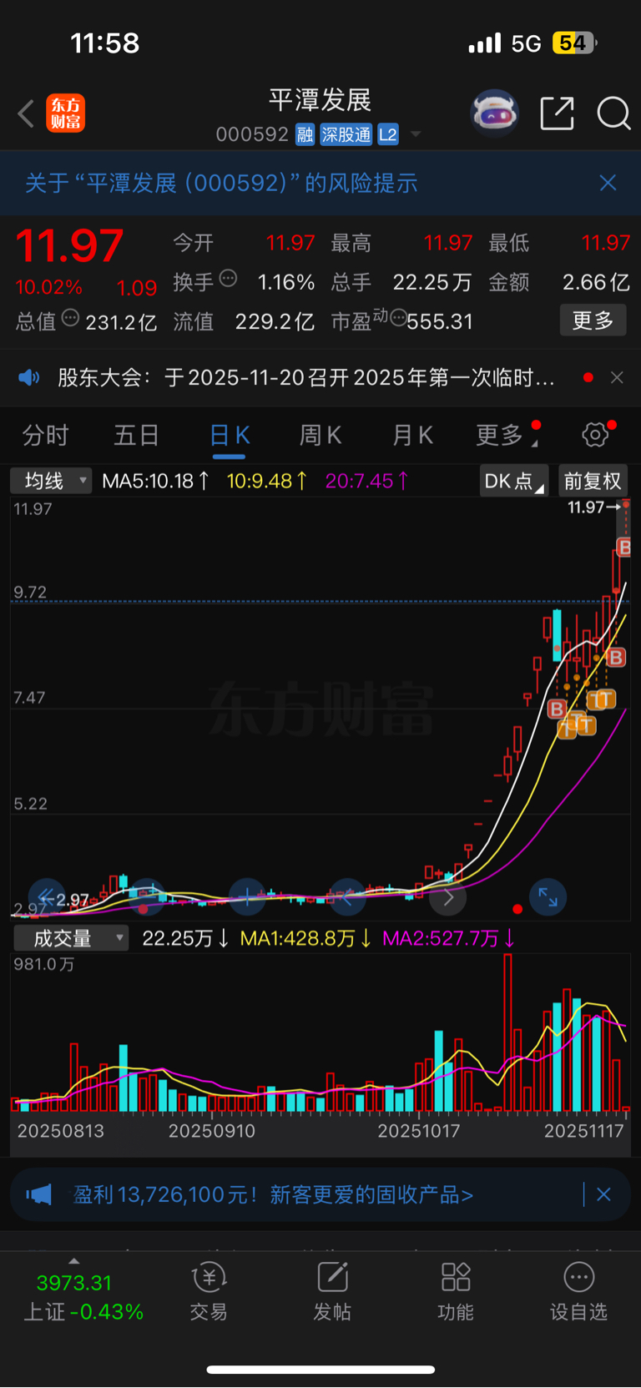
Task: Tap the 总值 info icon
Action: tap(71, 318)
